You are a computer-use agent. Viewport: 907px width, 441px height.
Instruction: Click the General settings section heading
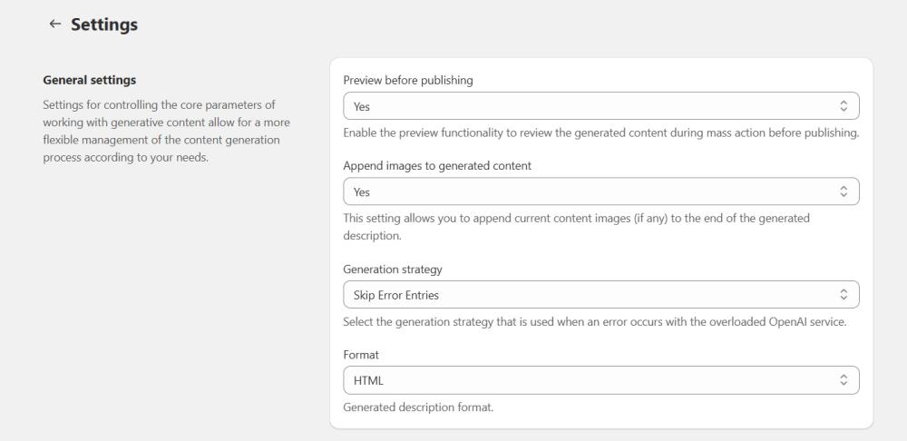(x=90, y=81)
